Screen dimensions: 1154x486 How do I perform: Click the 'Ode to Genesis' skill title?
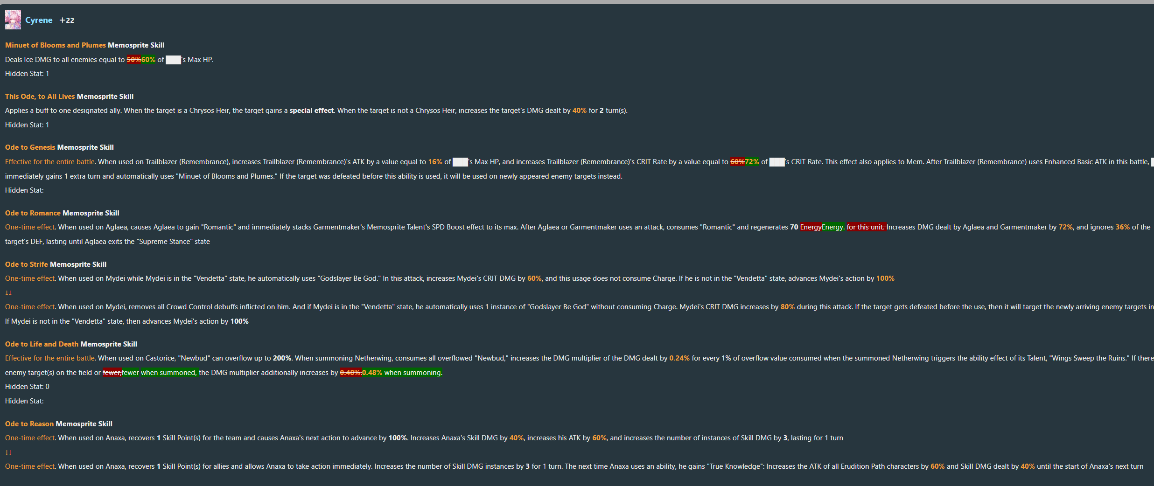[30, 147]
